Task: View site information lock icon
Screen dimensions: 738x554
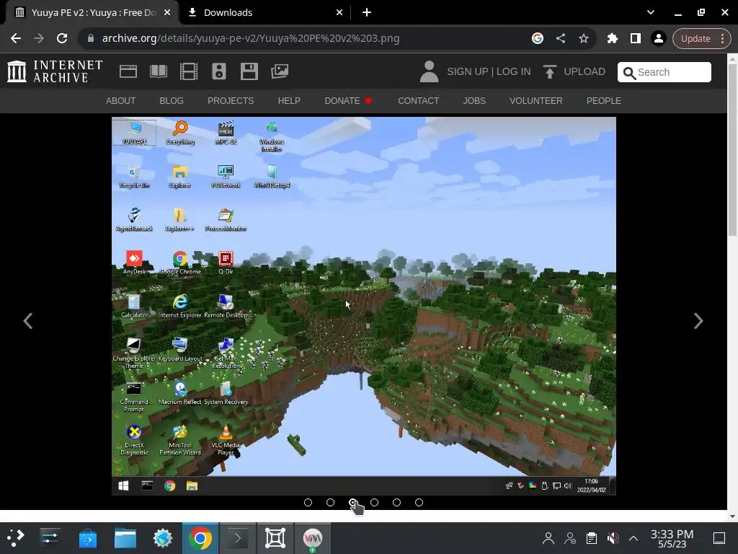Action: (x=91, y=38)
